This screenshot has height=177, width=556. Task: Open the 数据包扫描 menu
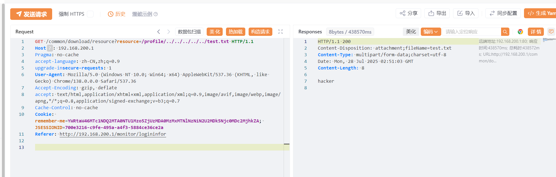coord(189,32)
